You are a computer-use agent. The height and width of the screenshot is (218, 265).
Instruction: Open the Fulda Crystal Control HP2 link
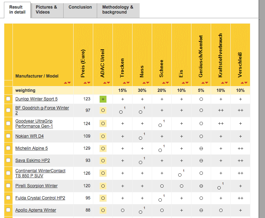[40, 198]
